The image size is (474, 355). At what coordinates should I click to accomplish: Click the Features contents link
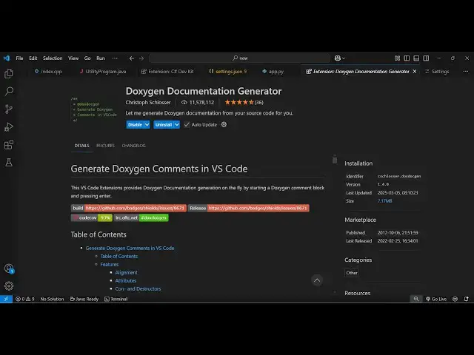tap(110, 264)
